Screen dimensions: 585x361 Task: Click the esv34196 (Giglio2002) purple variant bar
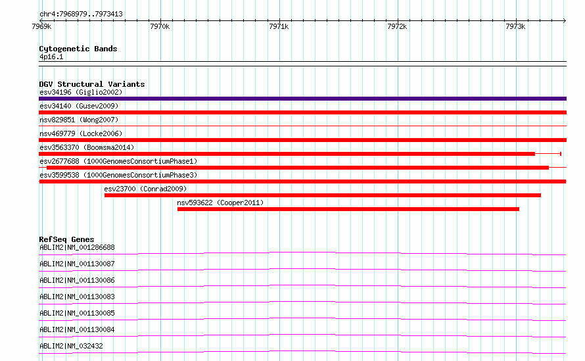302,99
